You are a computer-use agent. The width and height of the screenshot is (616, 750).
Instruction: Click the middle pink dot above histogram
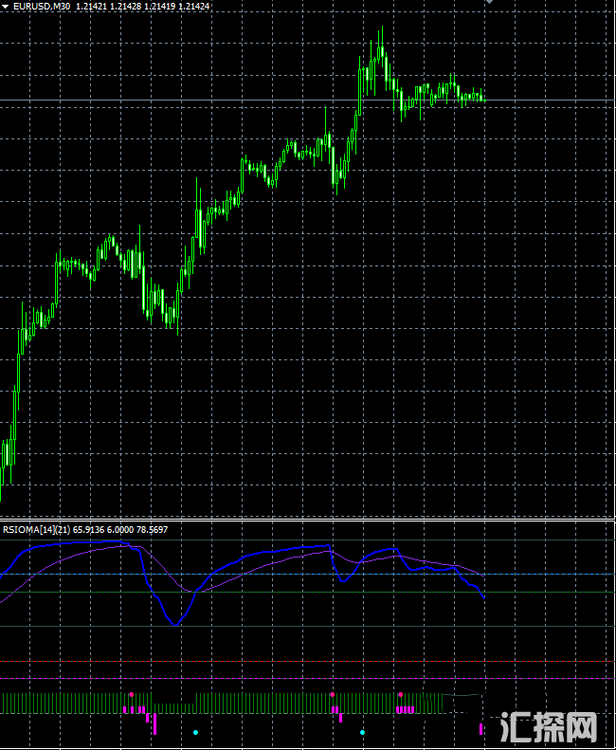pos(333,695)
